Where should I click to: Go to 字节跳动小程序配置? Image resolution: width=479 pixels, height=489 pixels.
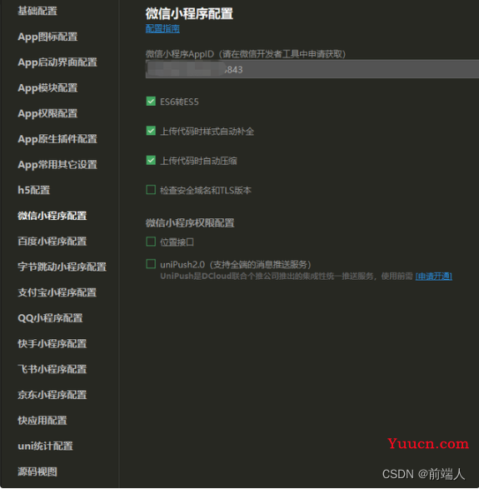point(62,267)
